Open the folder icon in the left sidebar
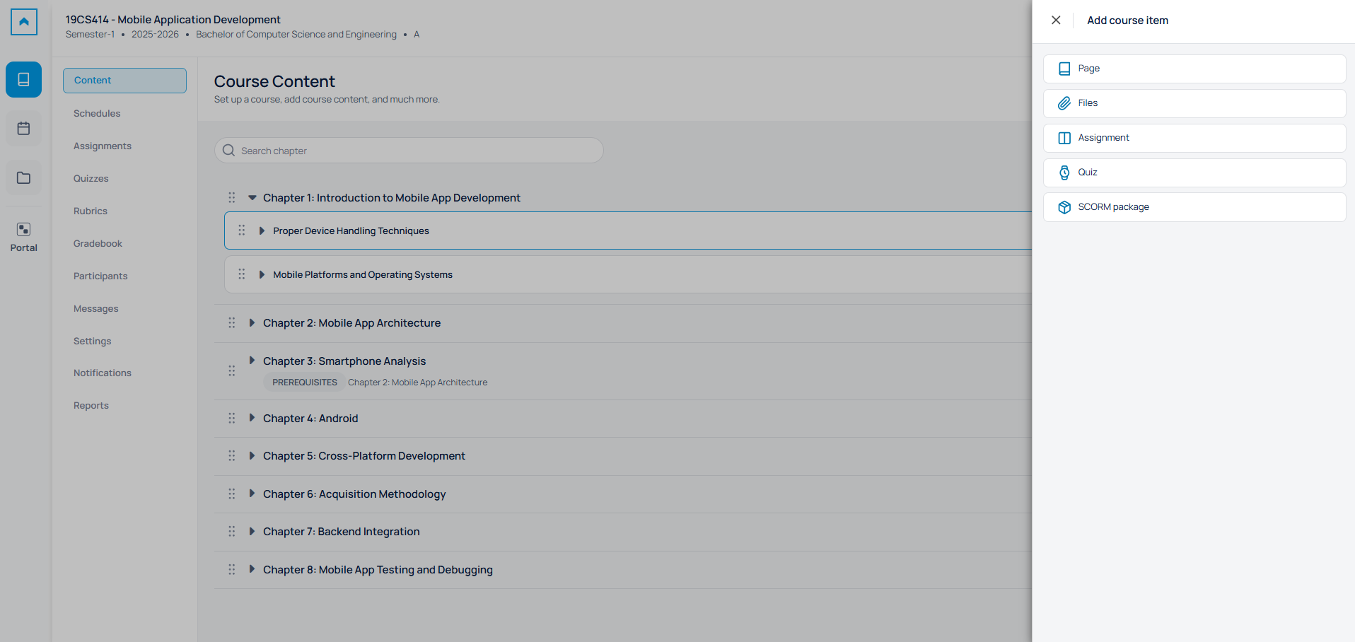Screen dimensions: 1355x642 click(x=23, y=177)
